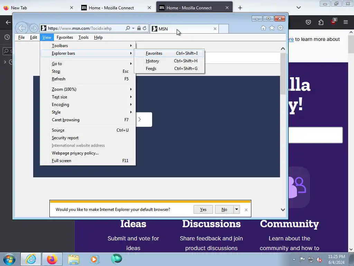354x266 pixels.
Task: Click the IE address bar URL field
Action: 85,28
